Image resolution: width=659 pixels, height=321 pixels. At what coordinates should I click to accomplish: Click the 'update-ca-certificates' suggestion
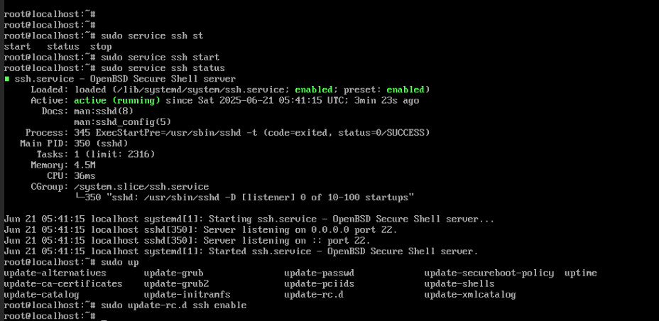pos(63,283)
